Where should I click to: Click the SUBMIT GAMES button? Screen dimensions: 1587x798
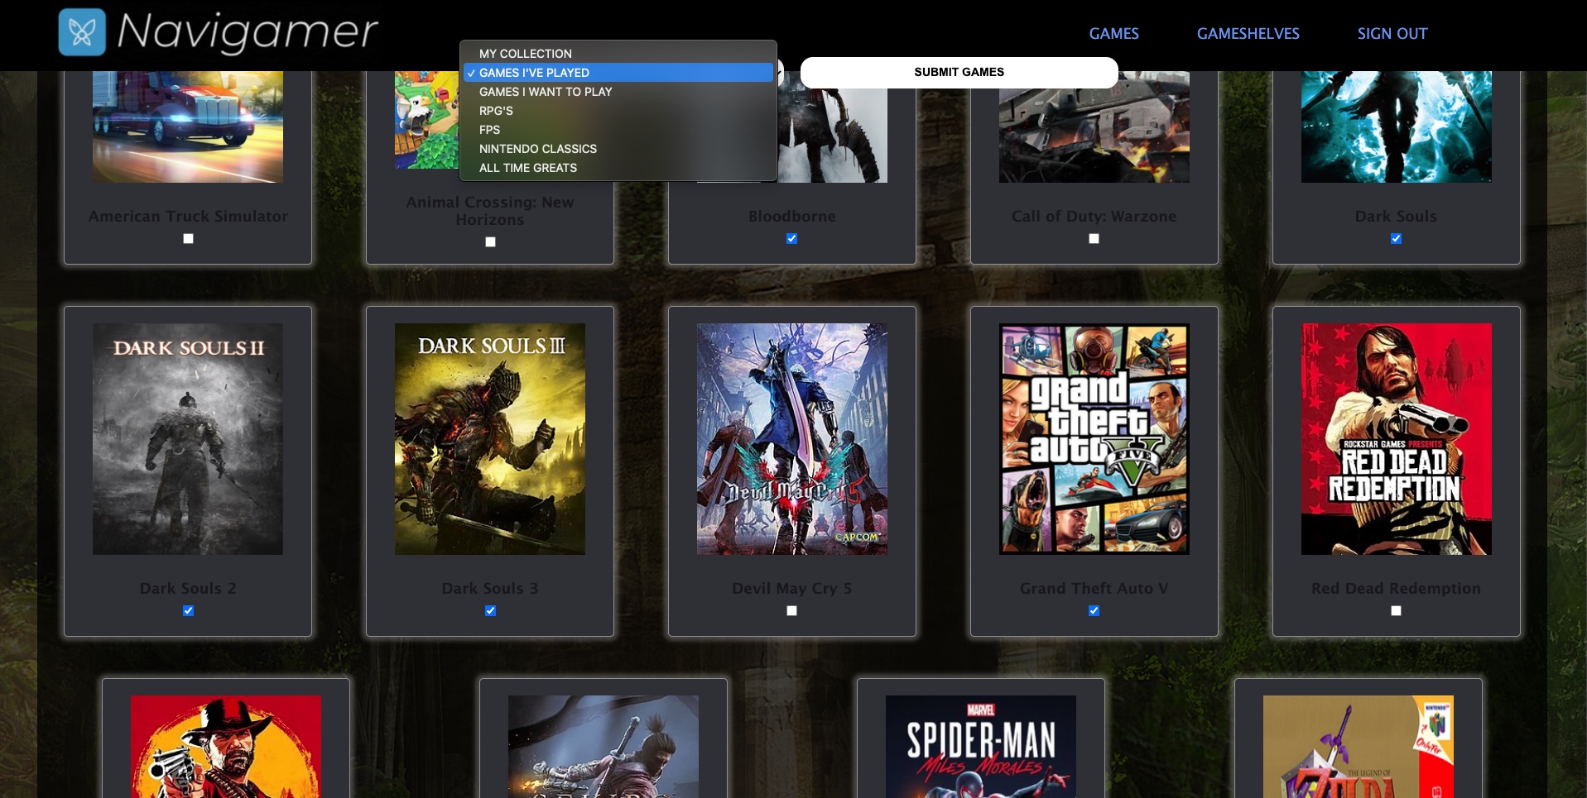click(x=959, y=73)
